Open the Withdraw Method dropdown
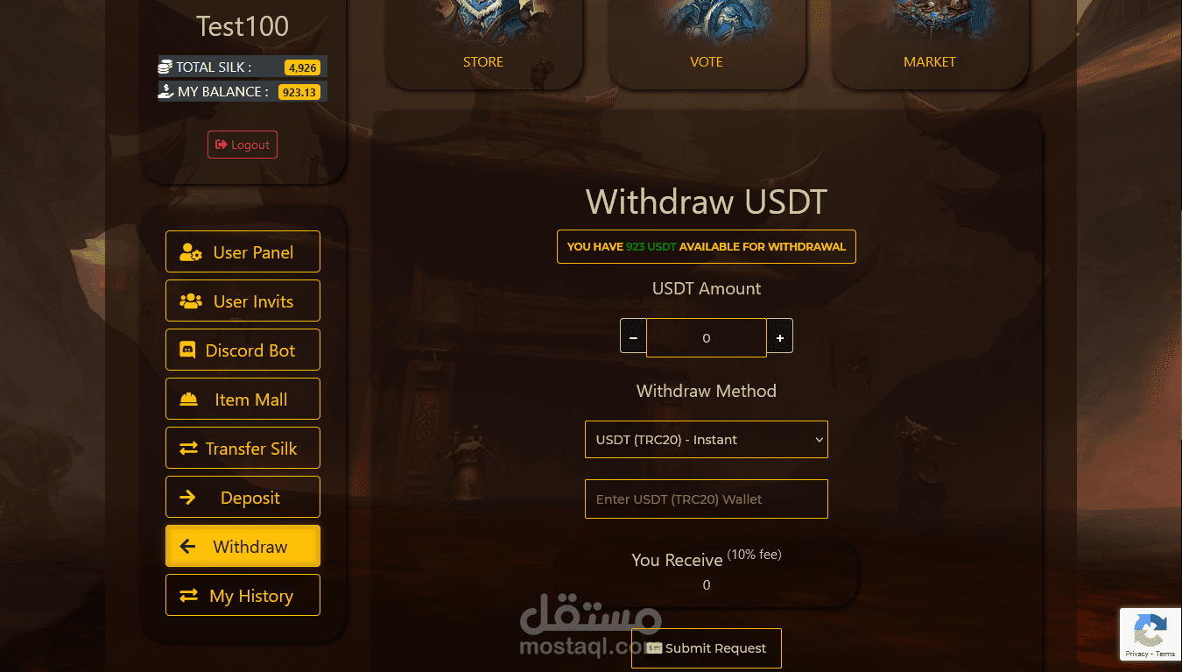Image resolution: width=1182 pixels, height=672 pixels. coord(707,440)
